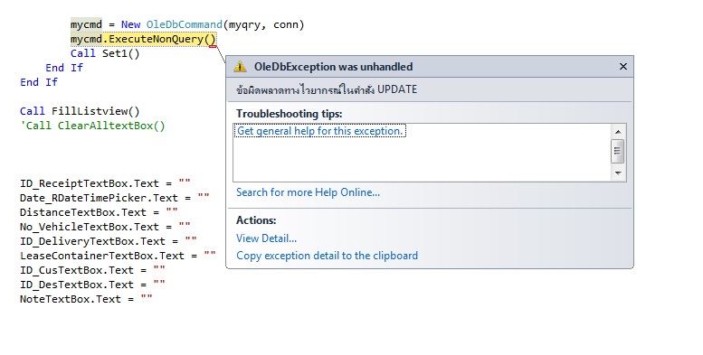This screenshot has width=703, height=355.
Task: Click the outer 'End If' line
Action: click(39, 82)
